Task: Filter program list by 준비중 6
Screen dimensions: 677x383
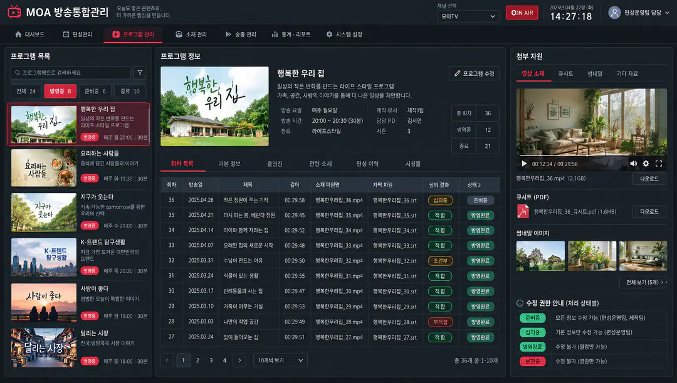Action: 95,91
